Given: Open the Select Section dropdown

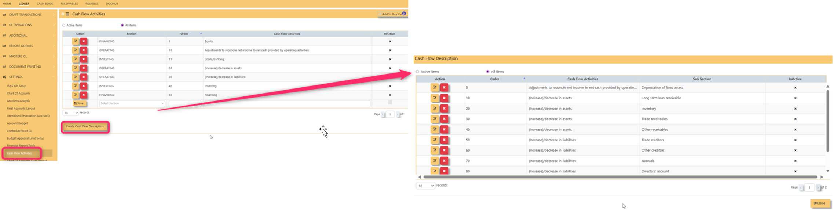Looking at the screenshot, I should [132, 104].
